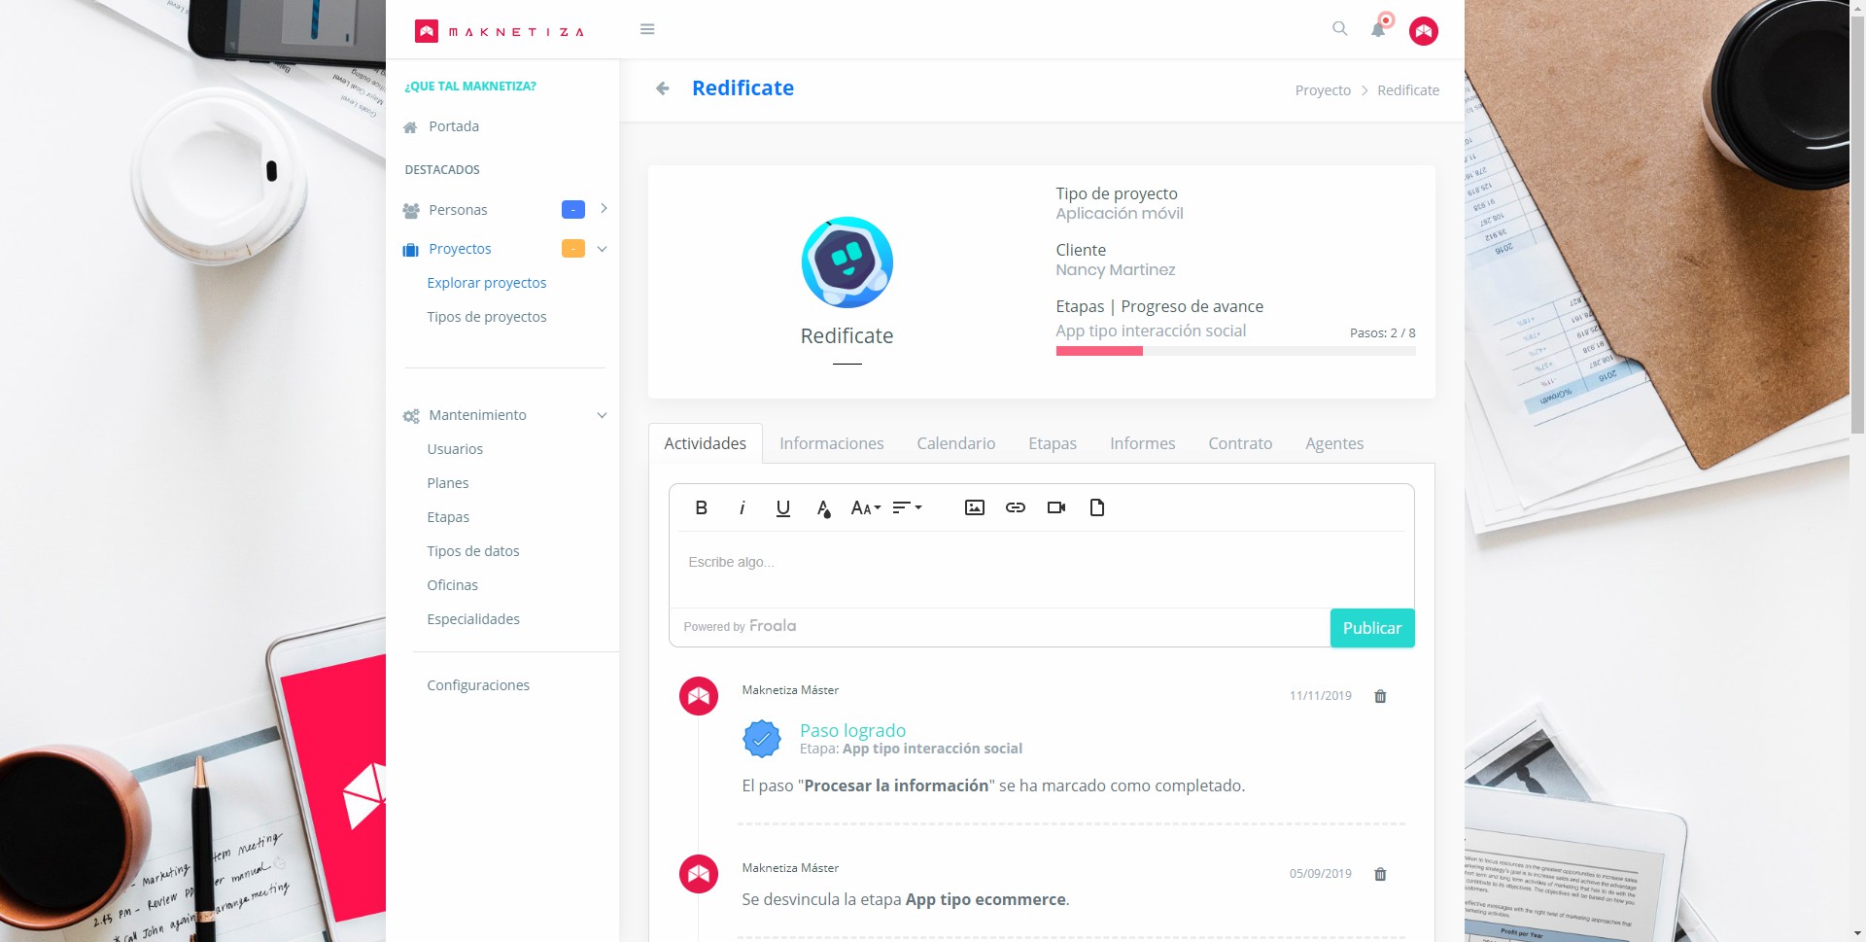The height and width of the screenshot is (942, 1866).
Task: Click the Nancy Martinez client name
Action: [x=1116, y=270]
